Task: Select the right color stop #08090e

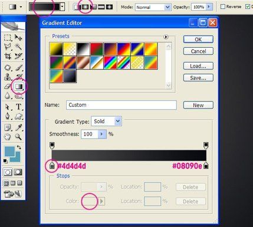Action: (206, 166)
